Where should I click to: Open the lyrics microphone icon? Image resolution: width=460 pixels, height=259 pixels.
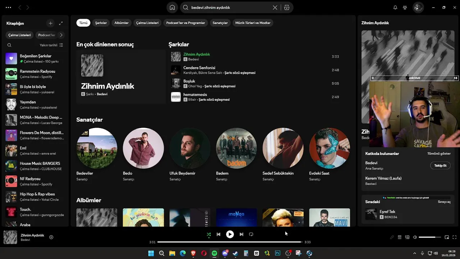(392, 237)
